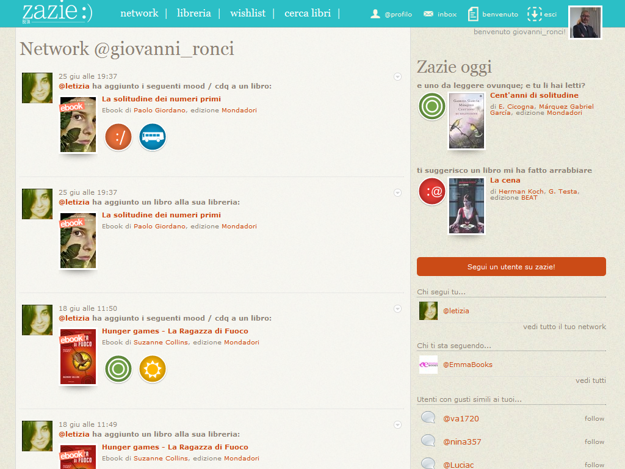The image size is (625, 469).
Task: Open La solitudine dei numeri primi in first post
Action: (161, 99)
